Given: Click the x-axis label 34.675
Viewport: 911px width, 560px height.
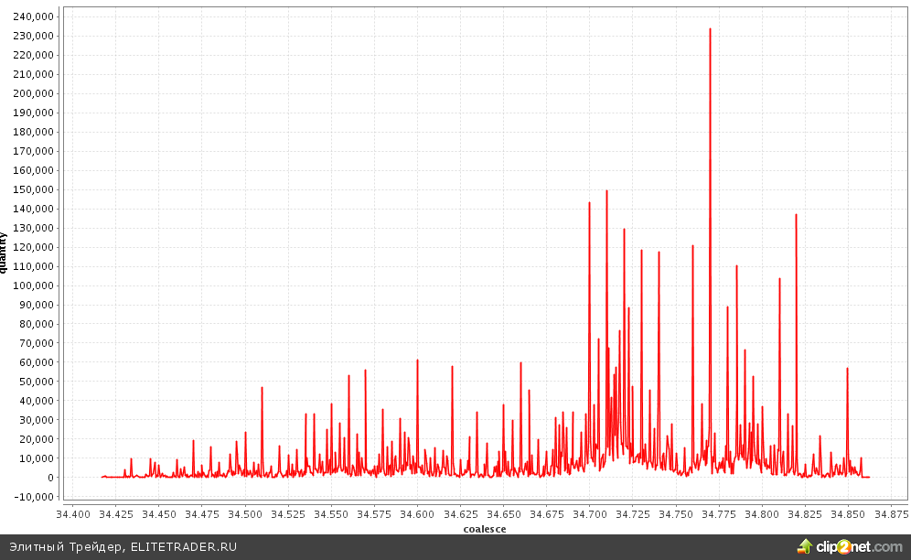Looking at the screenshot, I should pyautogui.click(x=546, y=514).
